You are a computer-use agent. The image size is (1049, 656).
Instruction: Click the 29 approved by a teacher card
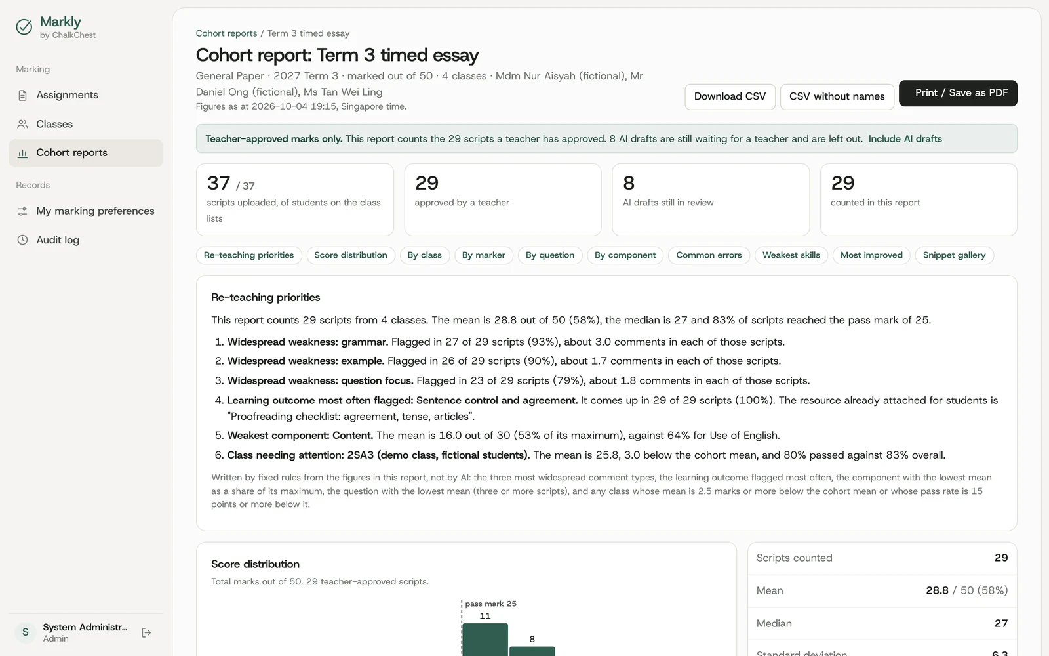point(503,199)
